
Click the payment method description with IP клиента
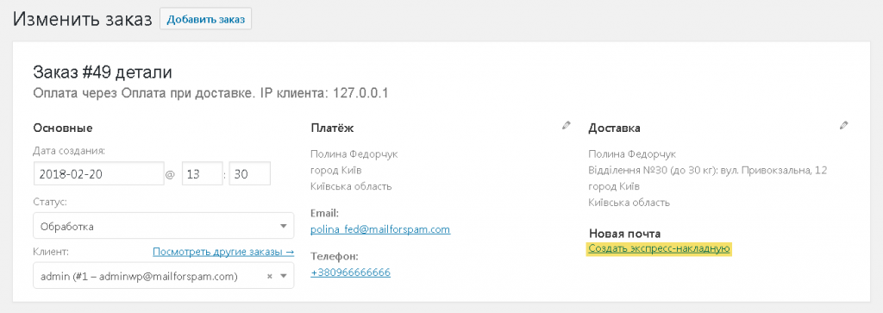(x=210, y=93)
